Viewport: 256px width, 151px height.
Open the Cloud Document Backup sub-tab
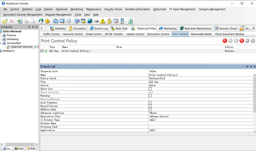(x=229, y=34)
